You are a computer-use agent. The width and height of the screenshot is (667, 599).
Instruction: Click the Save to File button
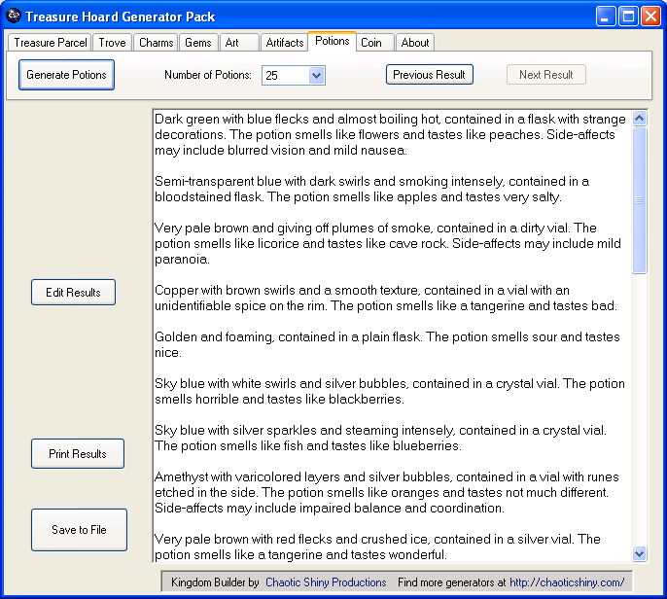point(79,530)
